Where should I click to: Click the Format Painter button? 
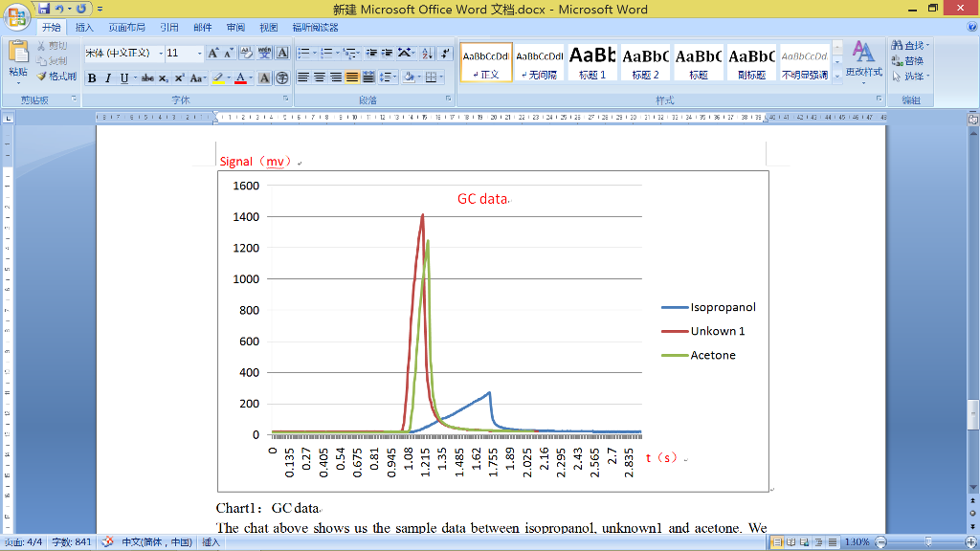[x=55, y=77]
